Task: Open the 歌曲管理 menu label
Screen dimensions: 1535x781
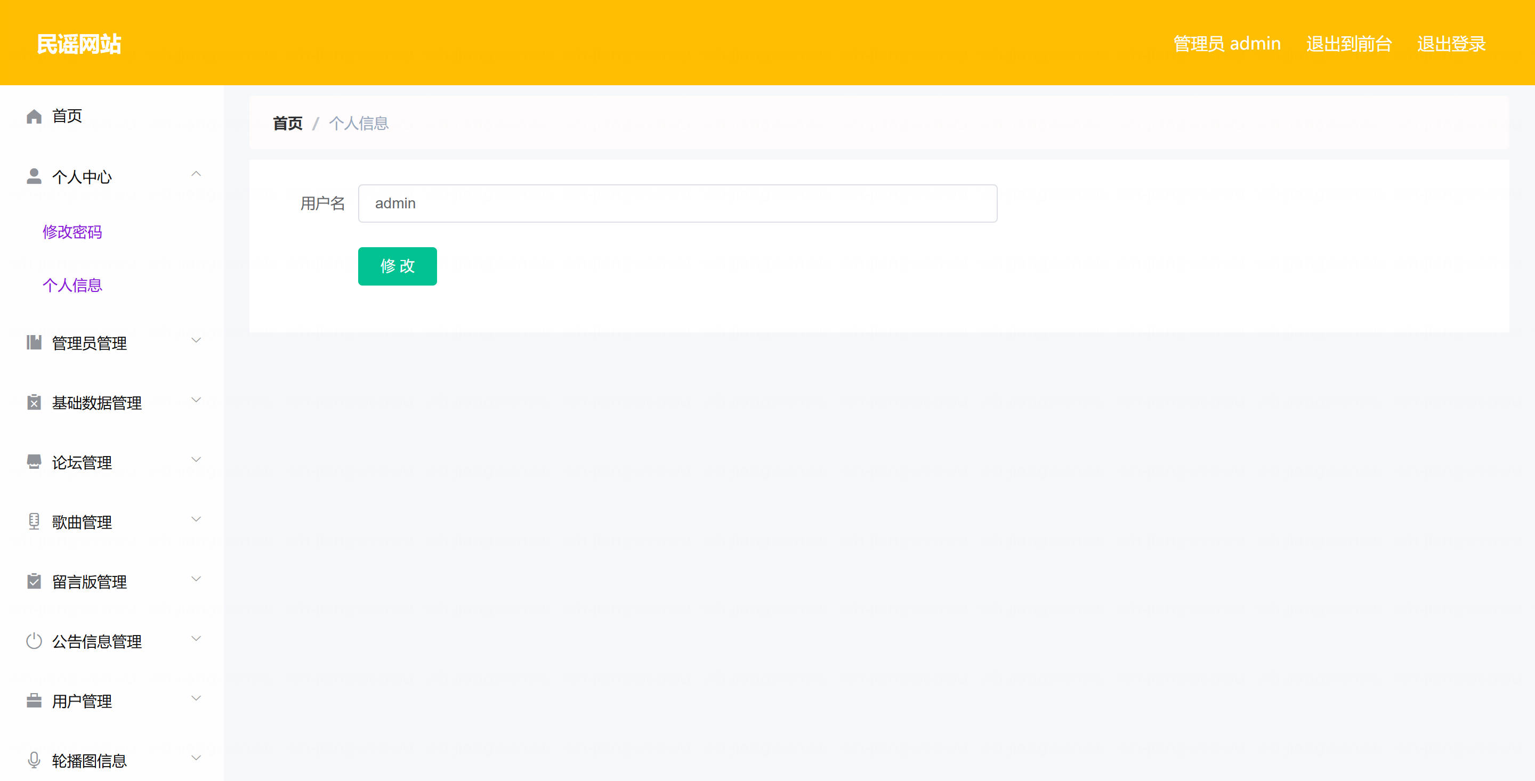Action: click(82, 522)
